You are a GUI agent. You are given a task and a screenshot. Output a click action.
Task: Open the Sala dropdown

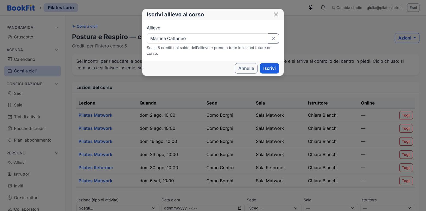pos(331,208)
